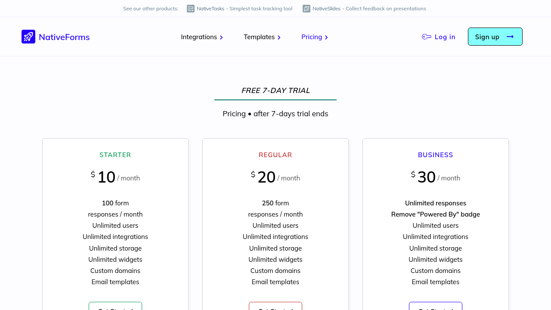The width and height of the screenshot is (551, 310).
Task: Click the key icon beside Log in
Action: click(x=427, y=37)
